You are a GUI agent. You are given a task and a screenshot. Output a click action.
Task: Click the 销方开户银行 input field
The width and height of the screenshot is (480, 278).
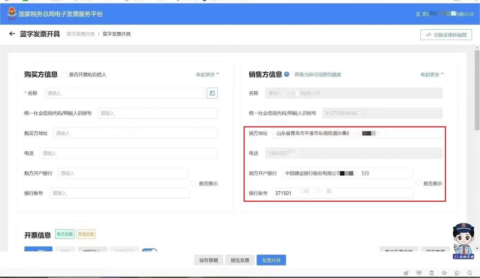click(348, 173)
